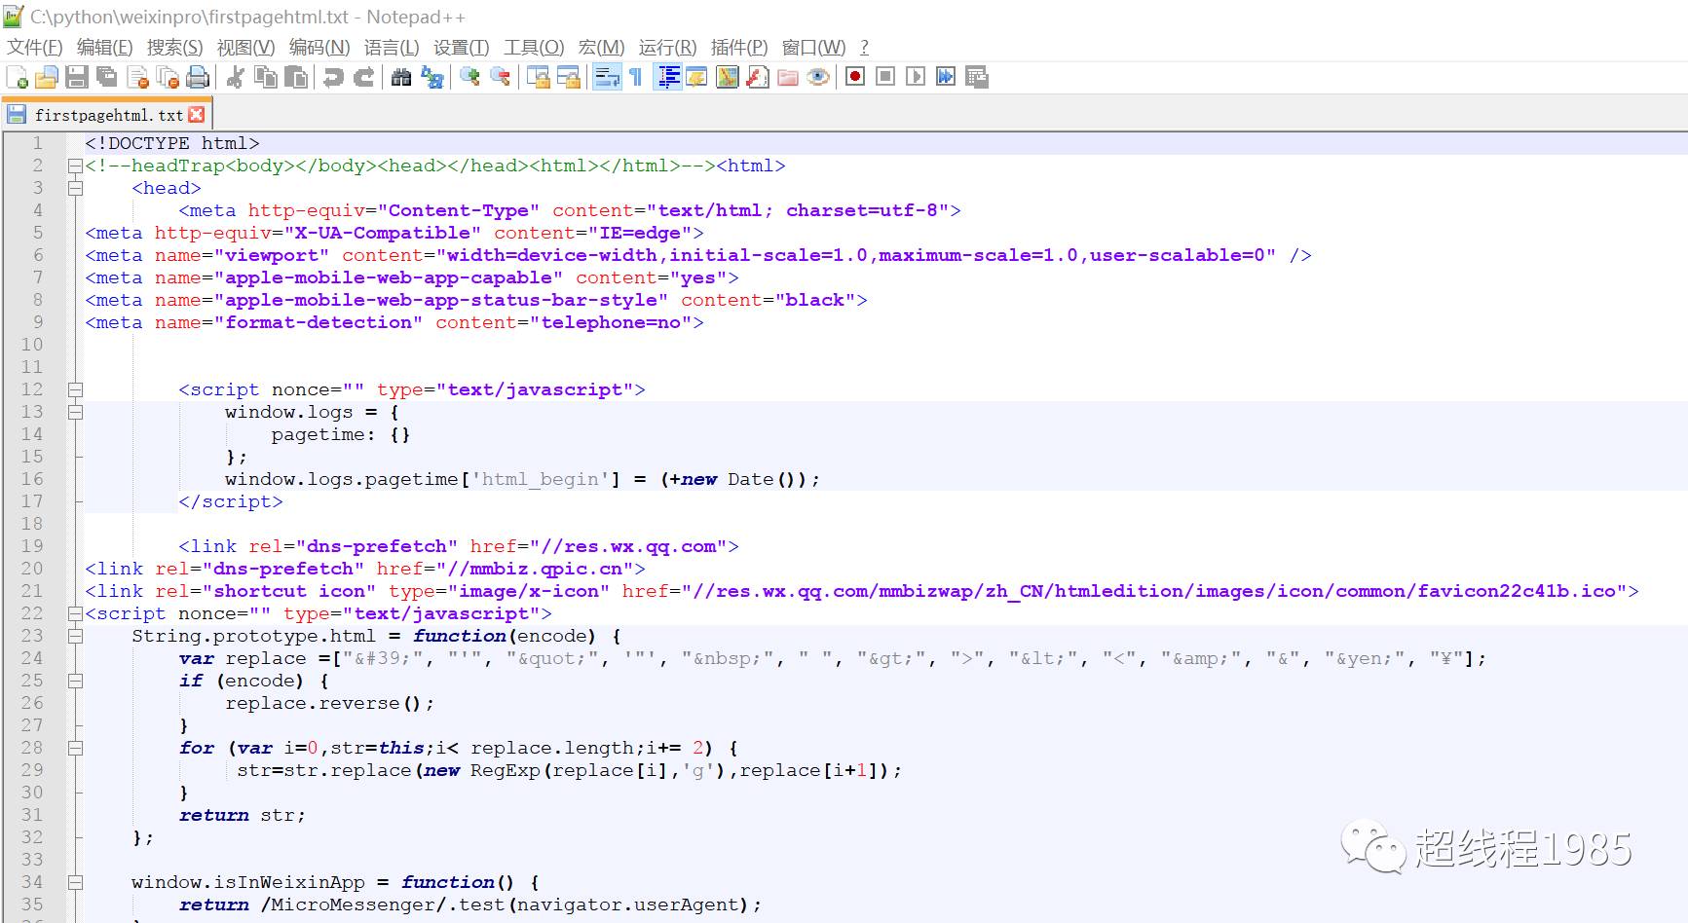The image size is (1688, 923).
Task: Collapse the isInWeixinApp function at line 34
Action: (x=75, y=882)
